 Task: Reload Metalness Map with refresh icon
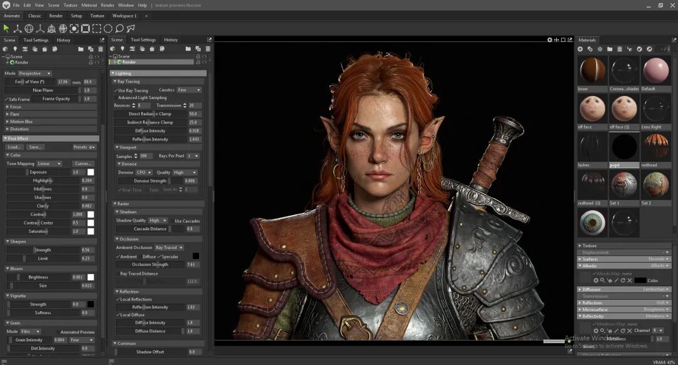tap(623, 331)
